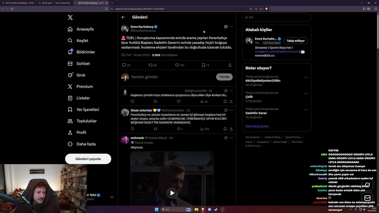This screenshot has width=379, height=213.
Task: Show hidden system tray icons chevron
Action: [351, 209]
